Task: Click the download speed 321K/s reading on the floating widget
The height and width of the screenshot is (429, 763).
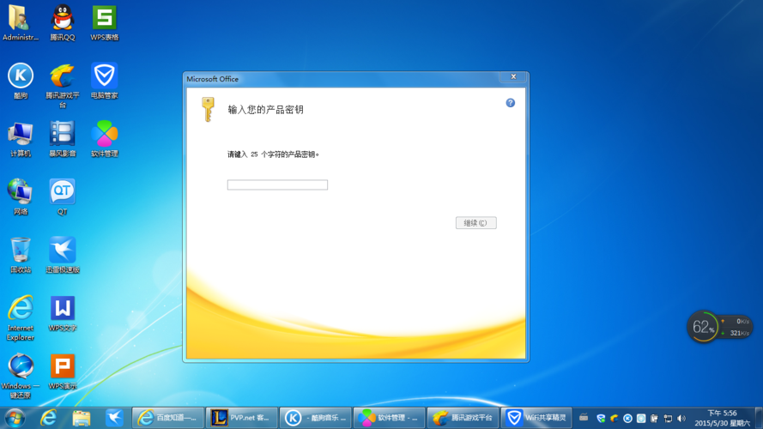Action: [x=739, y=333]
